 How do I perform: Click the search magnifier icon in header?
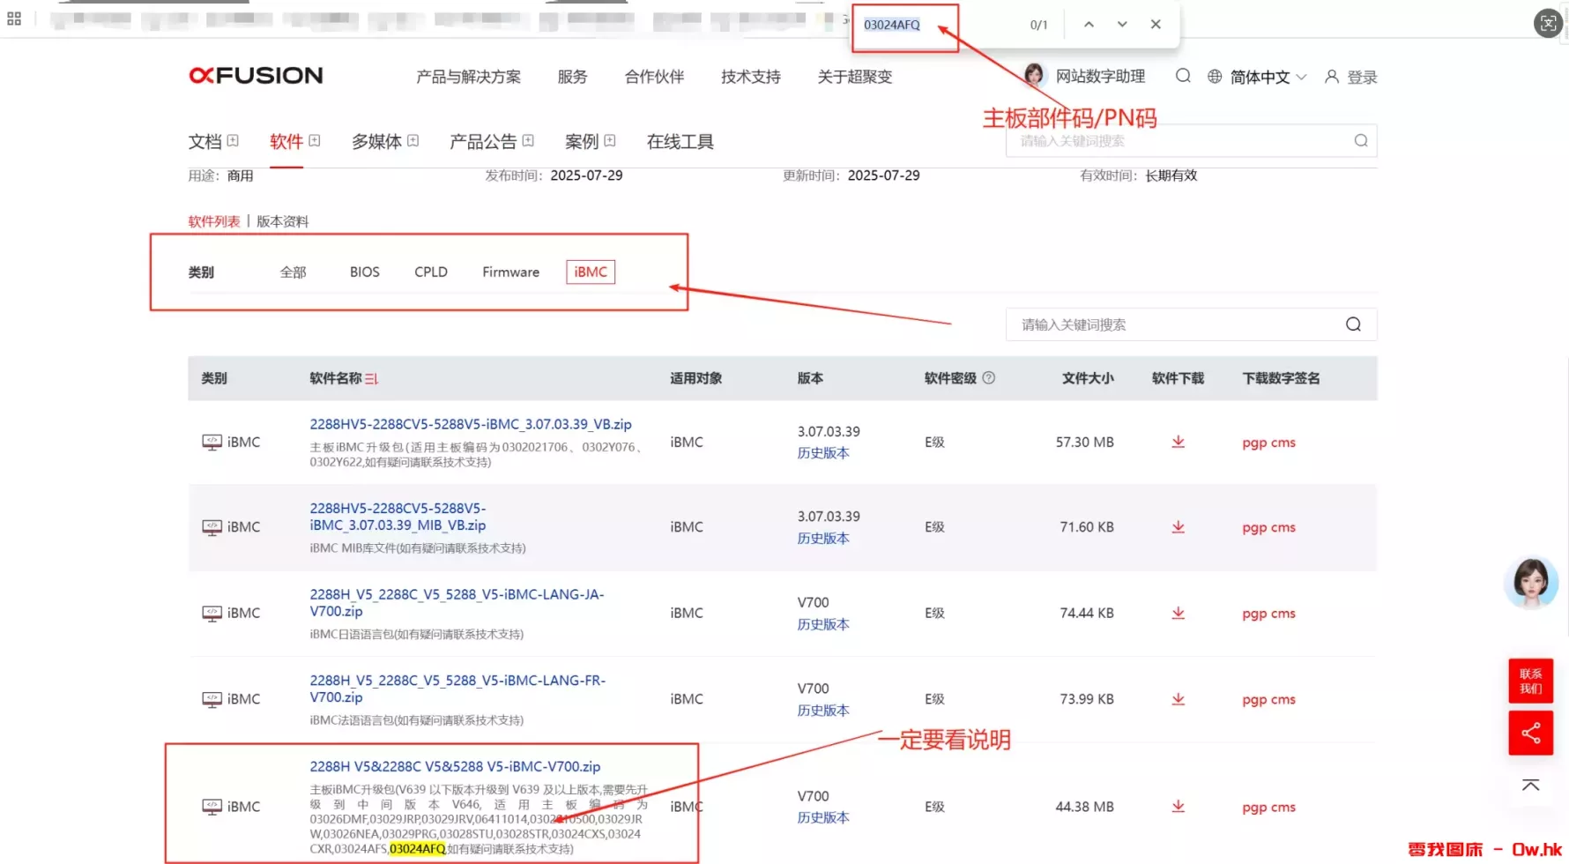pos(1183,77)
